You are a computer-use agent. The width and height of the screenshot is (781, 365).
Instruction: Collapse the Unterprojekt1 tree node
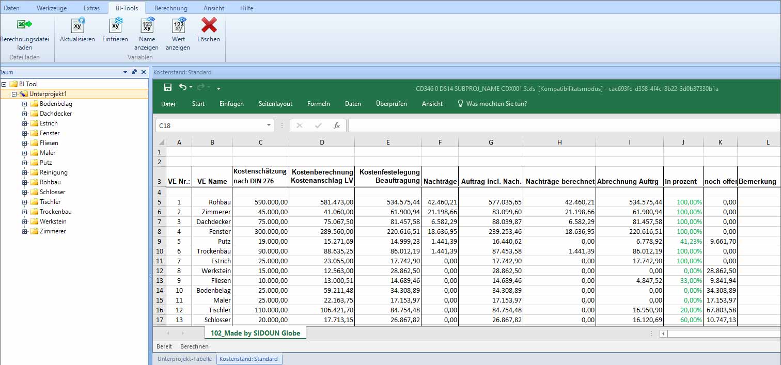[x=14, y=94]
